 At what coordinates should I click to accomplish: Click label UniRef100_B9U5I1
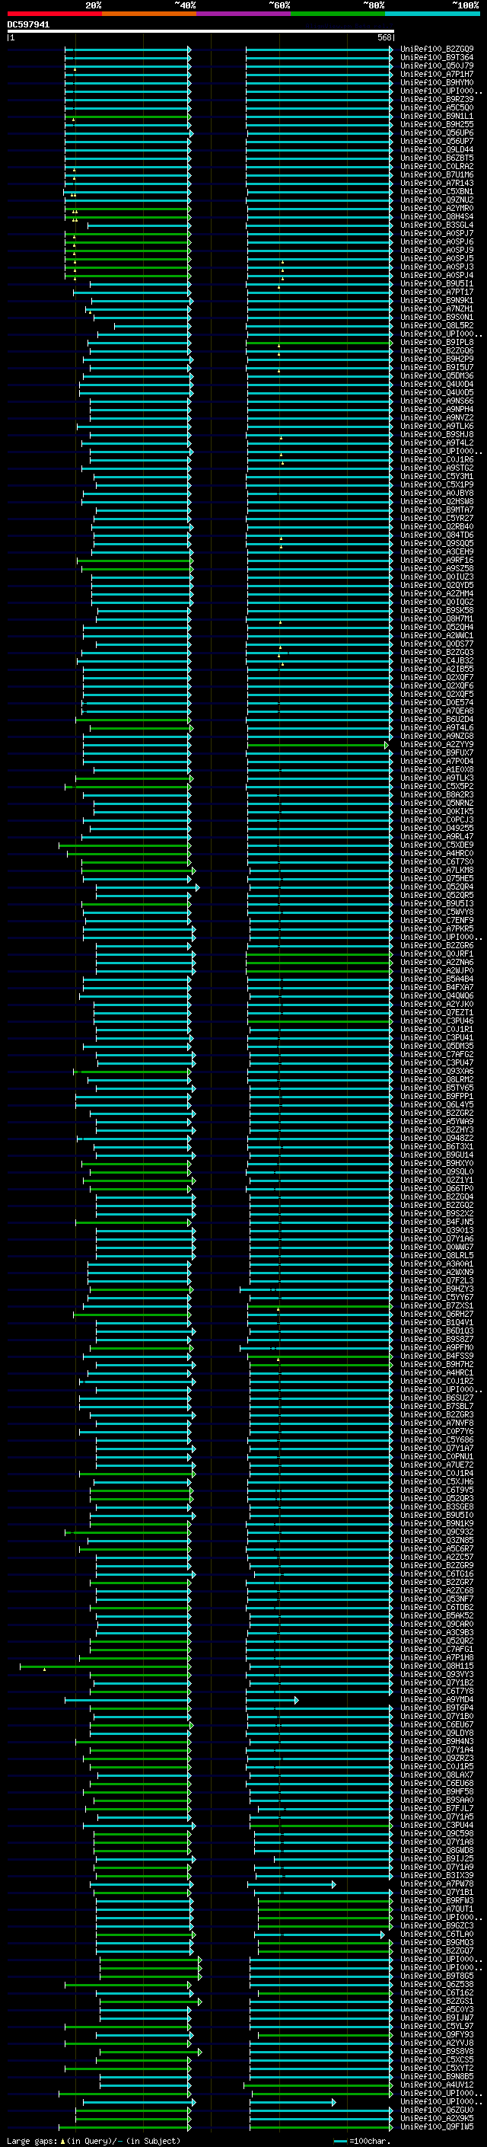pyautogui.click(x=437, y=283)
